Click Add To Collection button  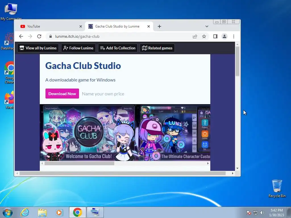[x=118, y=48]
